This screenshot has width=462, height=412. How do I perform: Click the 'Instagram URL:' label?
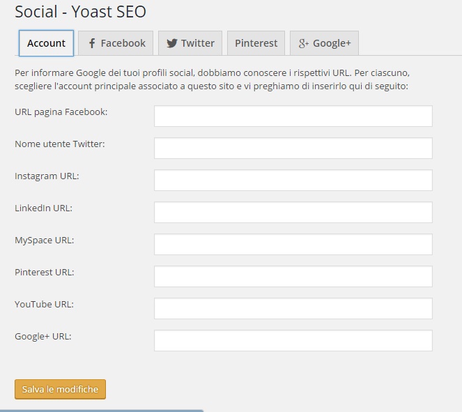[x=47, y=176]
